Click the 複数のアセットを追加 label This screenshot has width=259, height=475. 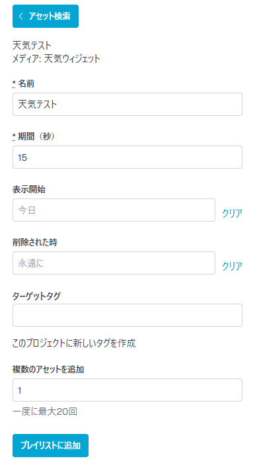pyautogui.click(x=48, y=370)
